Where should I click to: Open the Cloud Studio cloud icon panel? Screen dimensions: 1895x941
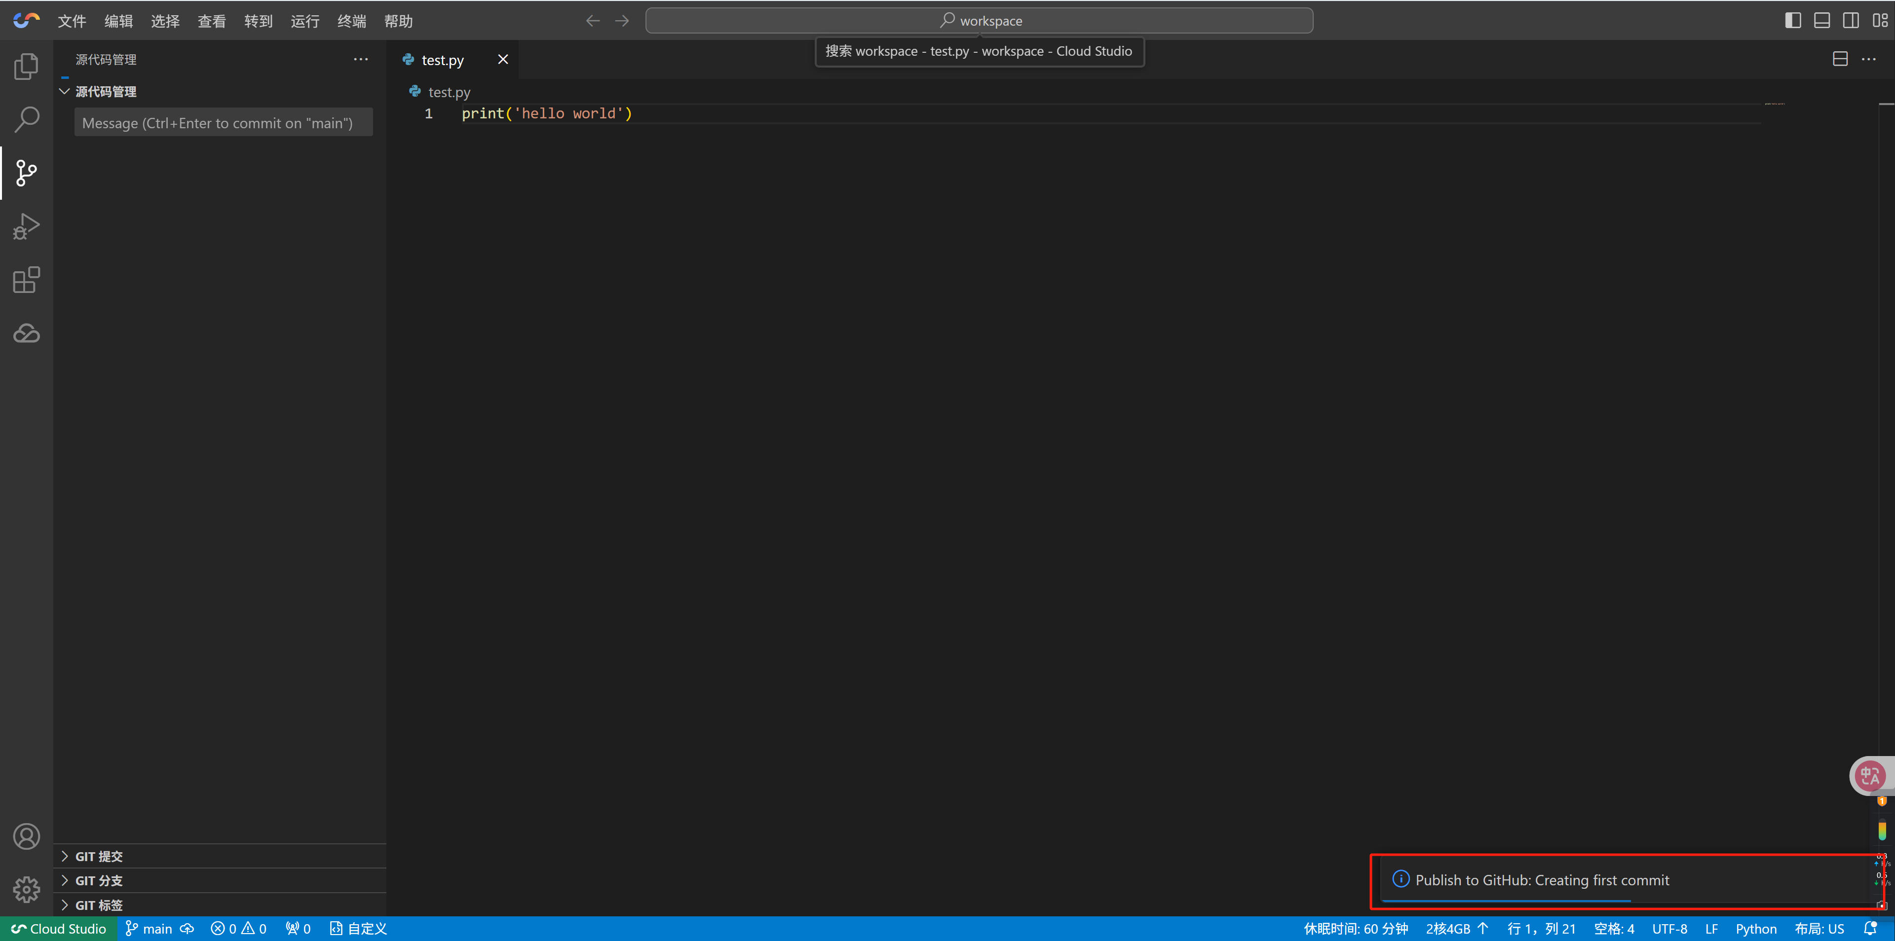coord(27,334)
